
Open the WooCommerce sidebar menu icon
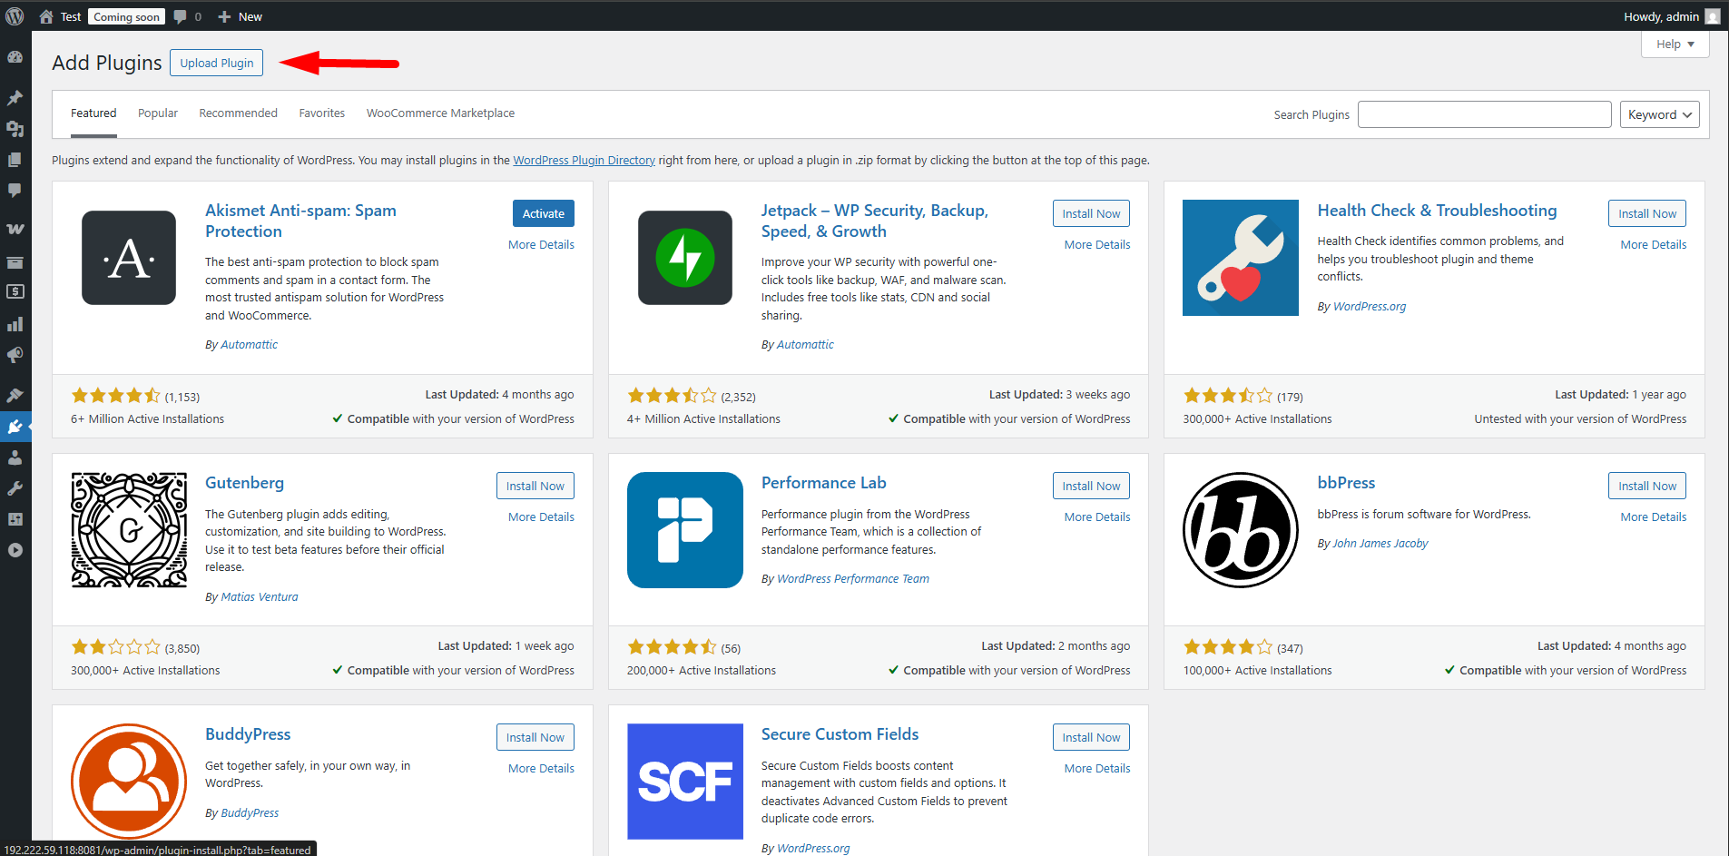(x=15, y=229)
